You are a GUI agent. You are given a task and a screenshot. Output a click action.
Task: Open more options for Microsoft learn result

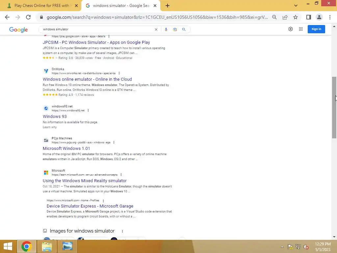tap(121, 175)
